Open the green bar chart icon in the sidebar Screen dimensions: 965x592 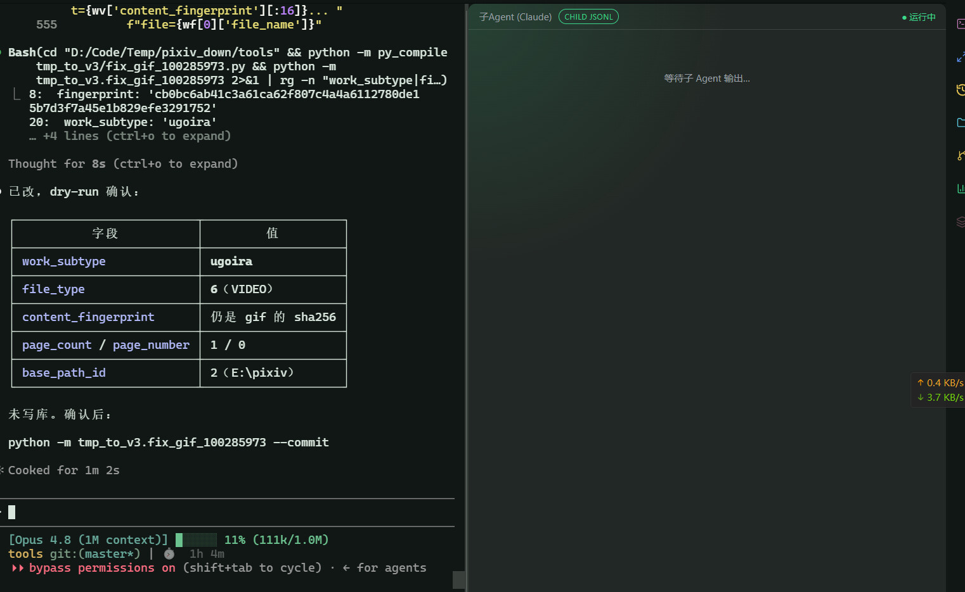[x=960, y=188]
